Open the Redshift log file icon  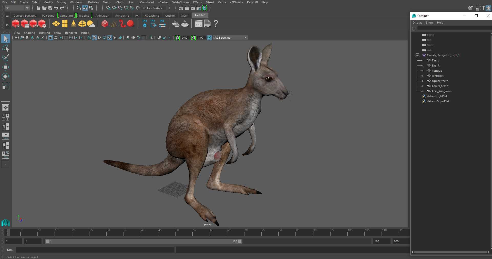pos(207,24)
